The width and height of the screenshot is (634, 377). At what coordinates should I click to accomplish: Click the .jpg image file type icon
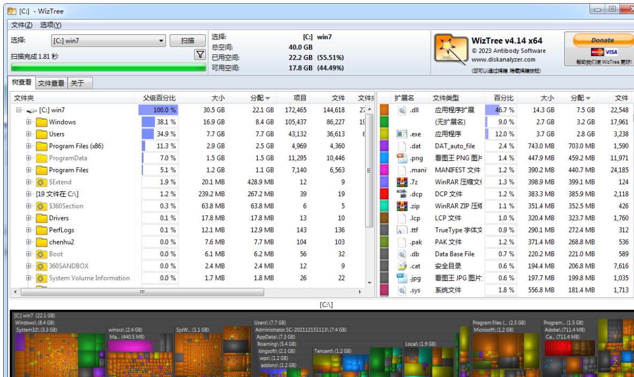click(402, 278)
